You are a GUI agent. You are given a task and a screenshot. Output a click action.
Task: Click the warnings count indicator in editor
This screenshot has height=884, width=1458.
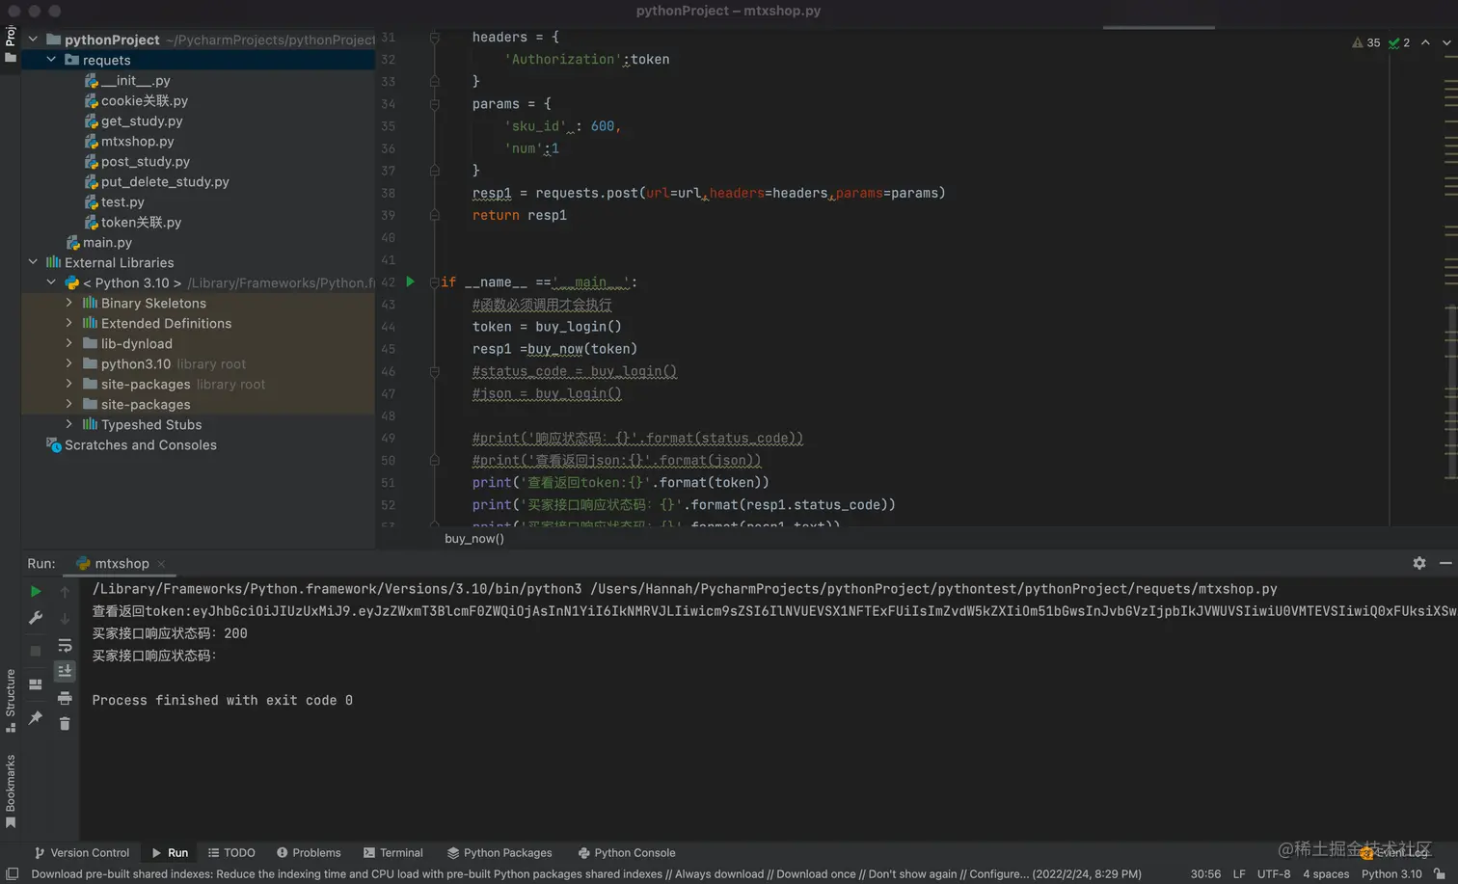coord(1366,42)
